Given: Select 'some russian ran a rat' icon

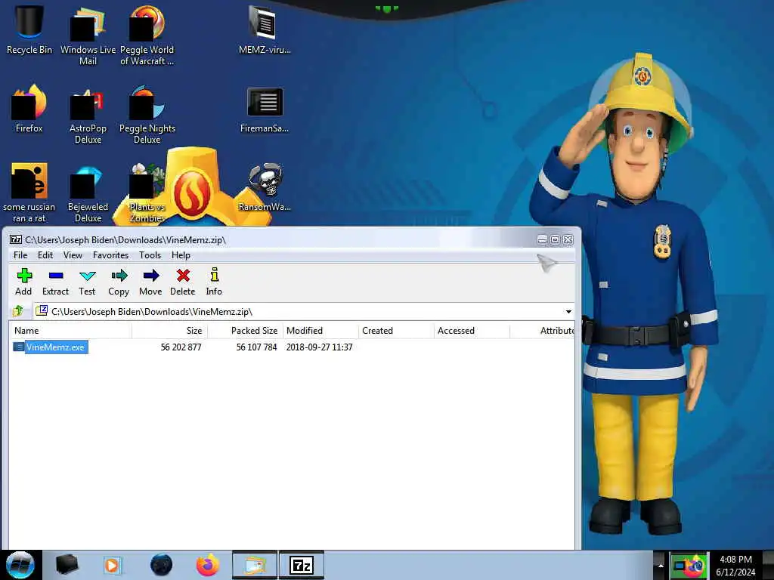Looking at the screenshot, I should pos(29,193).
